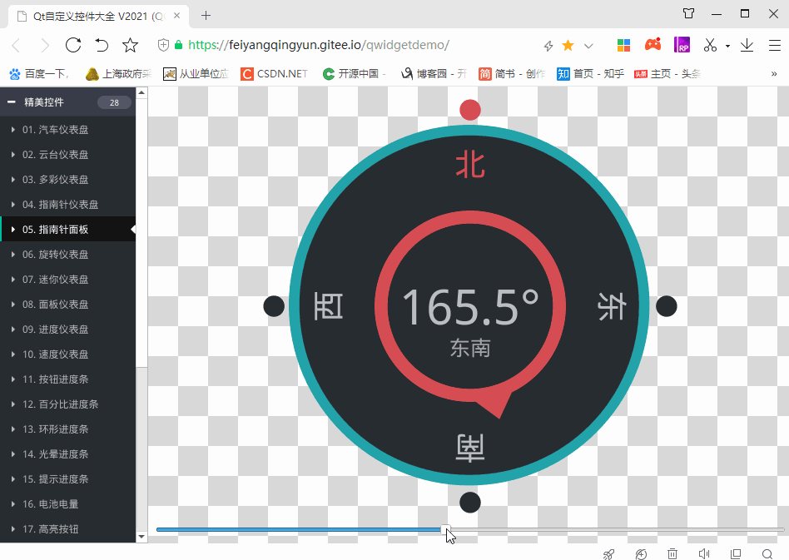Click the orange gamepad game center icon
This screenshot has width=789, height=560.
(x=653, y=44)
